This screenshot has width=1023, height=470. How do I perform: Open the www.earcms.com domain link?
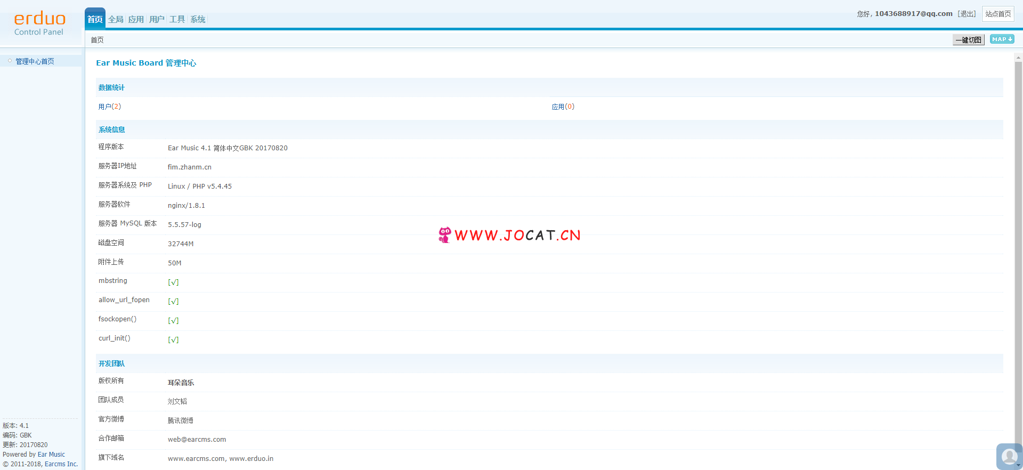196,459
